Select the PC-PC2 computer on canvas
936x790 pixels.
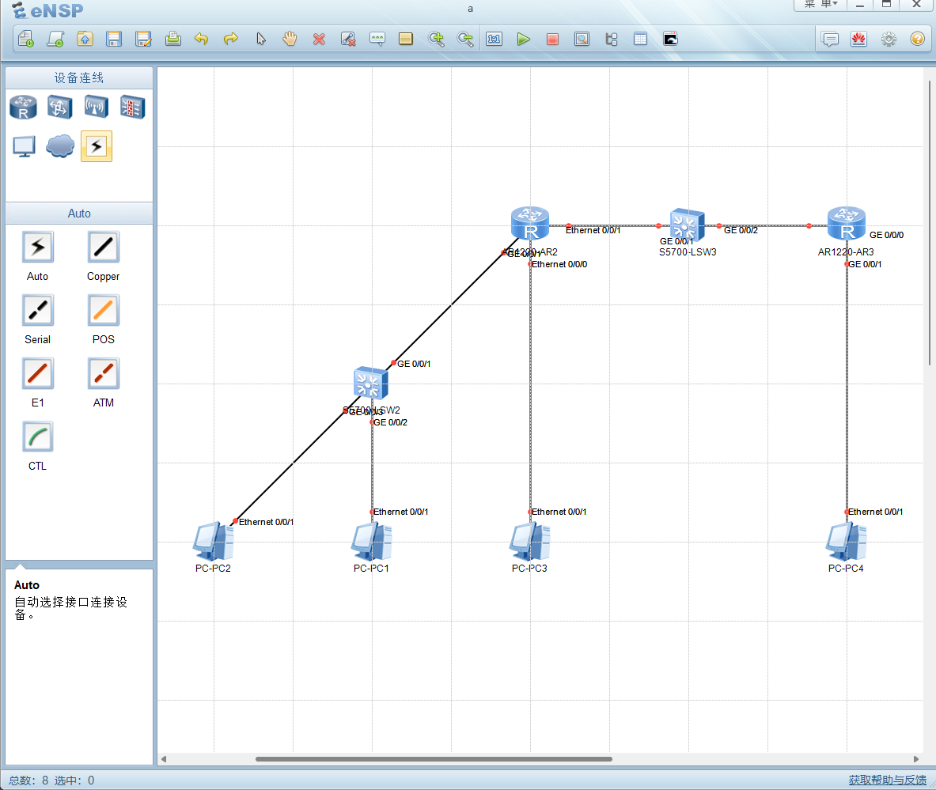pyautogui.click(x=214, y=541)
